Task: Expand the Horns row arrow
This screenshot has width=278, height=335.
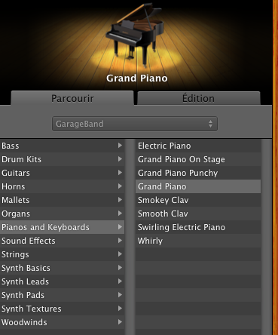Action: 120,186
